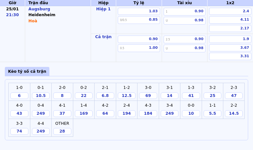
Task: Select the 0.85 handicap odds for 0/0.5
Action: click(x=139, y=20)
